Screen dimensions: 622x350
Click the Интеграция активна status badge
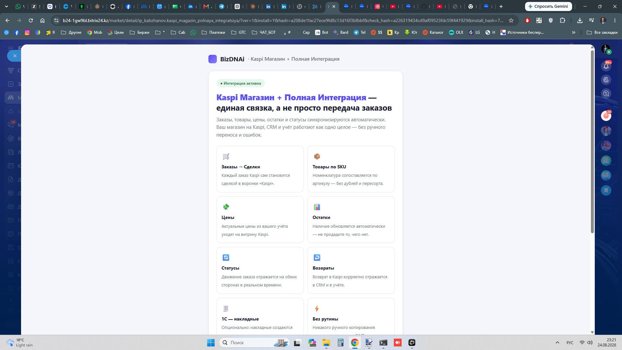click(x=241, y=83)
